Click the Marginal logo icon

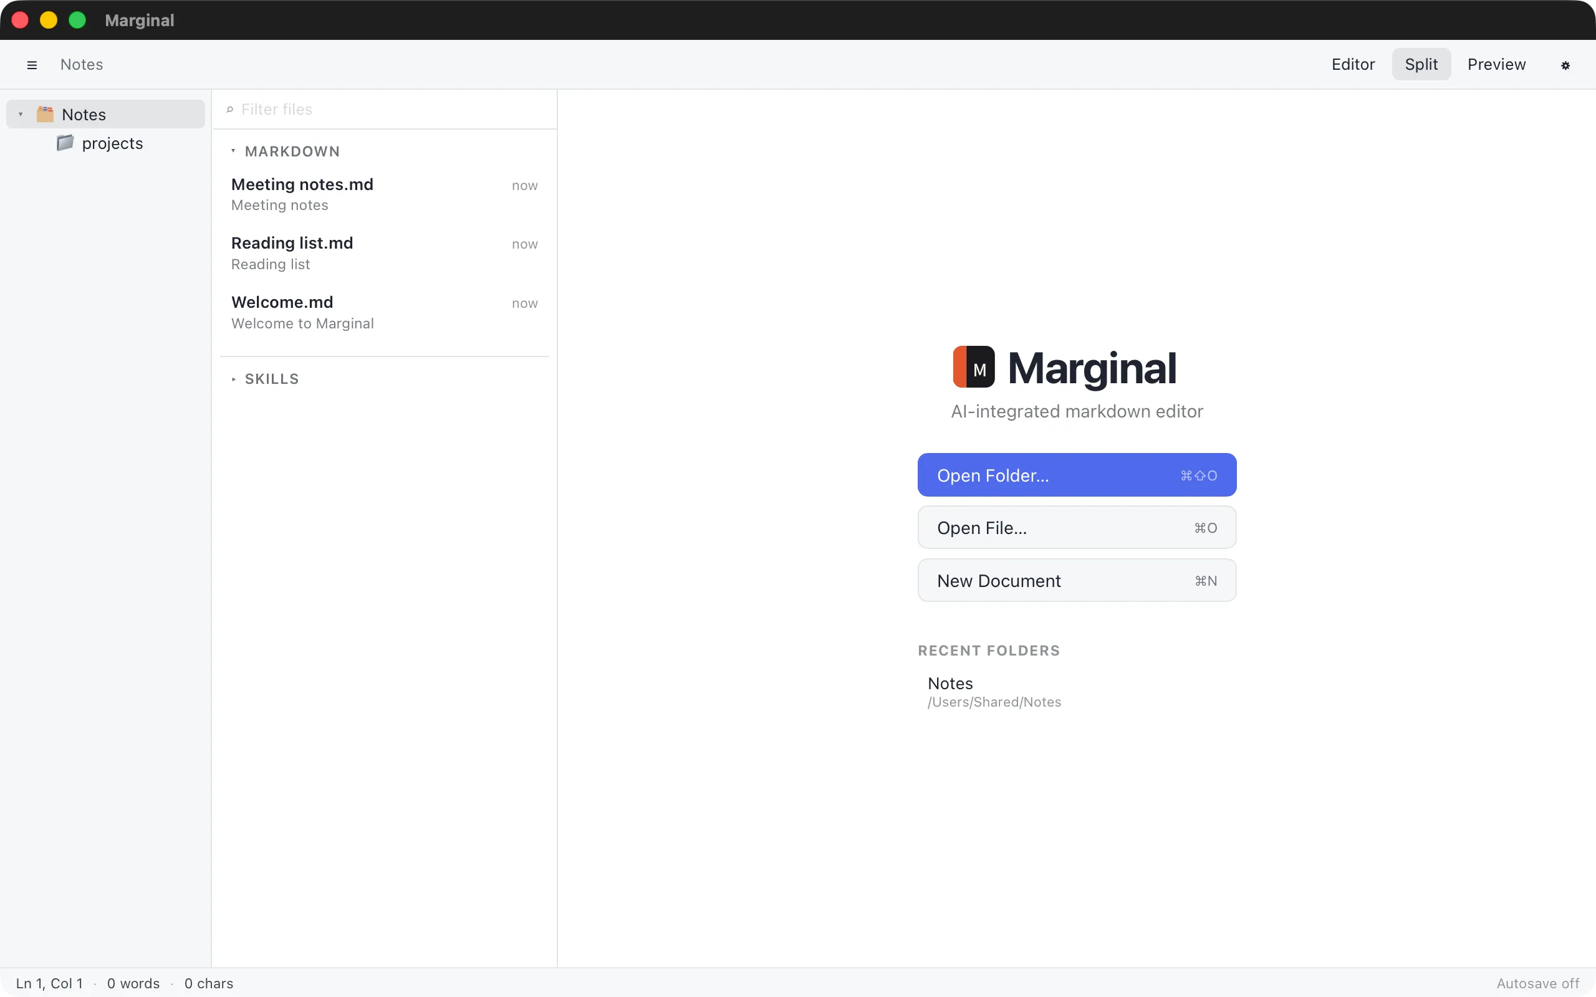(973, 366)
